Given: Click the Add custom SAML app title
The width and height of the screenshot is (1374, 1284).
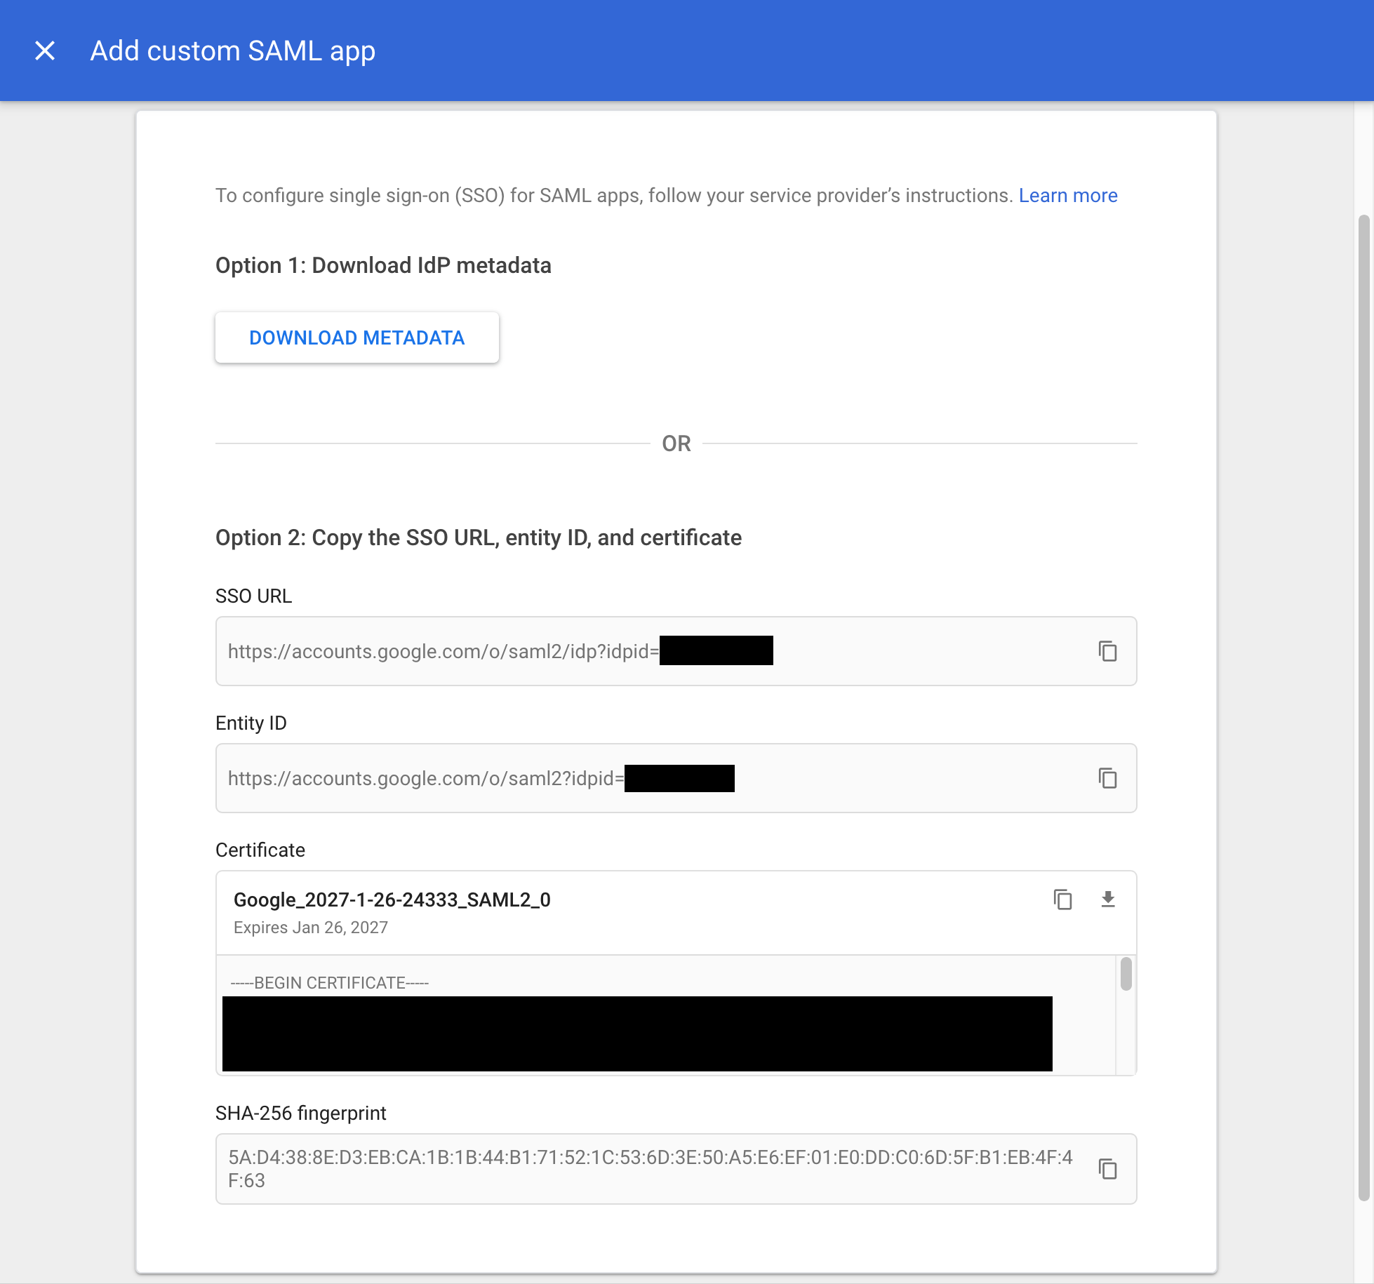Looking at the screenshot, I should (x=233, y=51).
